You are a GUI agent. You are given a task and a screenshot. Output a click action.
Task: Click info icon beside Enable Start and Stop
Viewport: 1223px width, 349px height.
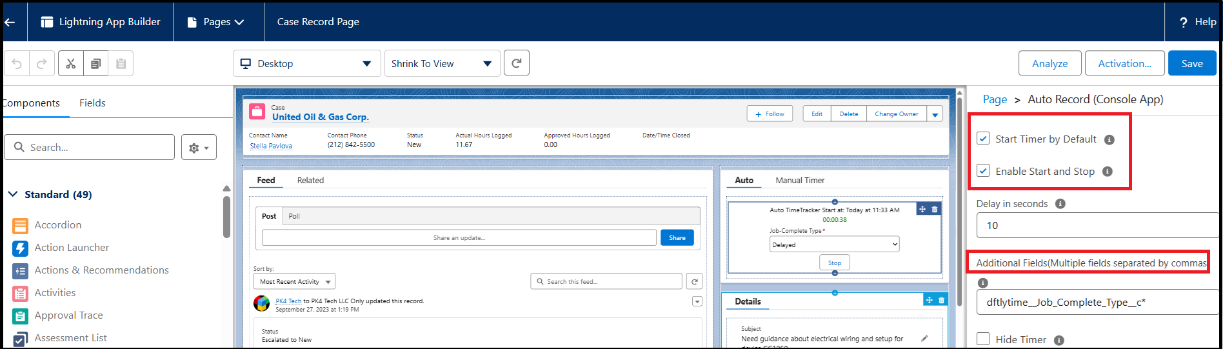tap(1108, 172)
